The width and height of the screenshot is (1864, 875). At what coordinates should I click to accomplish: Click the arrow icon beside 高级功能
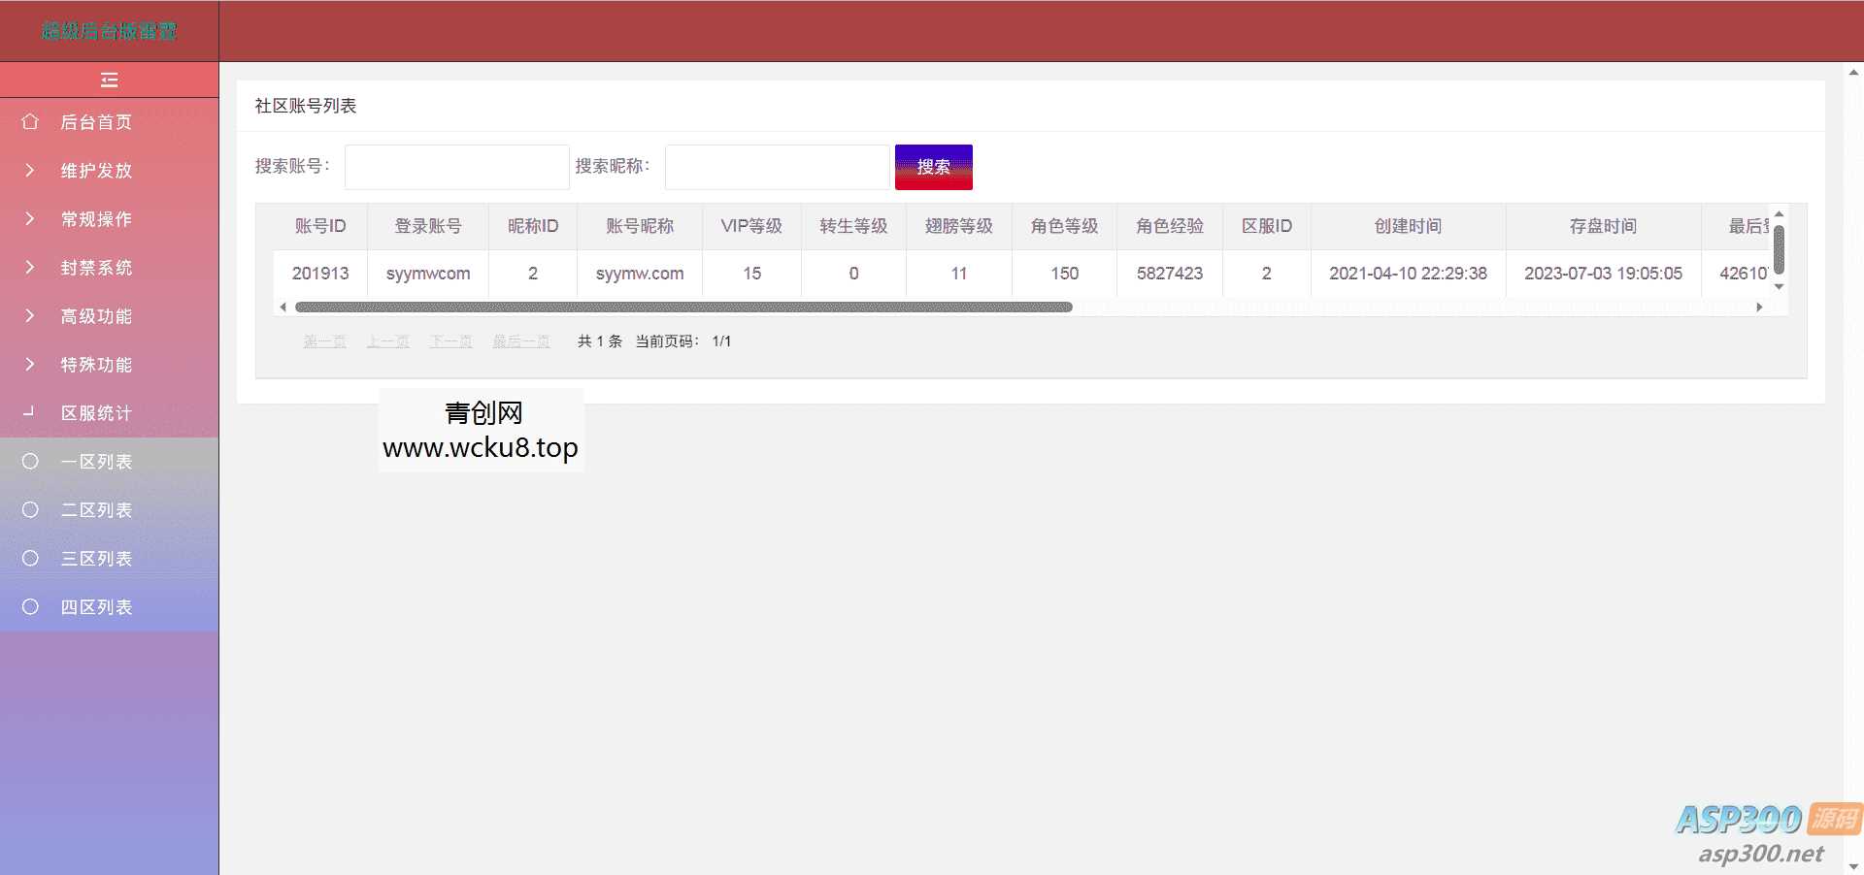pos(29,316)
